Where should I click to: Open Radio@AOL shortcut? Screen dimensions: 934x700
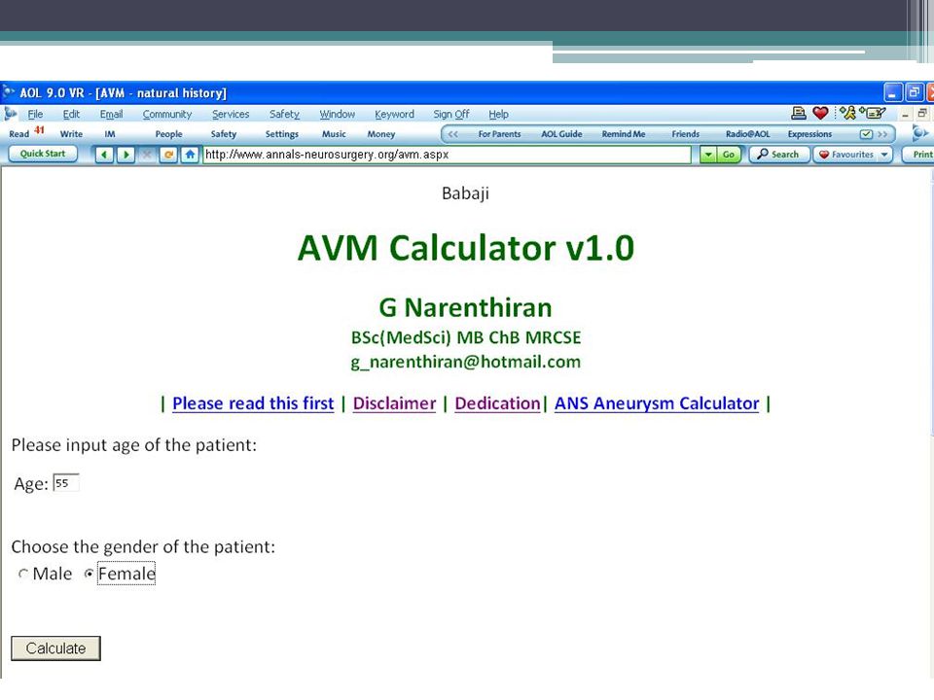[747, 134]
